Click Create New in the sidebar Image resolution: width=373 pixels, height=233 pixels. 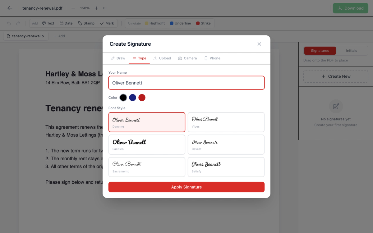pyautogui.click(x=336, y=76)
